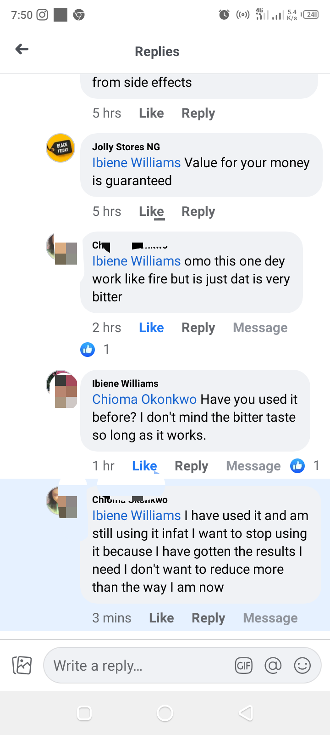Unlike the 'work like fire' comment
The height and width of the screenshot is (735, 330).
151,328
